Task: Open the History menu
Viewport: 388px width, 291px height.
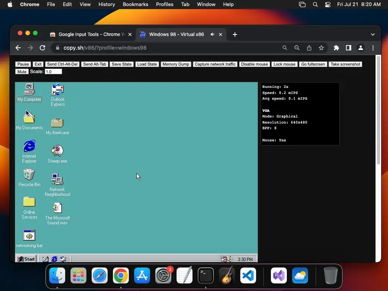Action: (106, 4)
